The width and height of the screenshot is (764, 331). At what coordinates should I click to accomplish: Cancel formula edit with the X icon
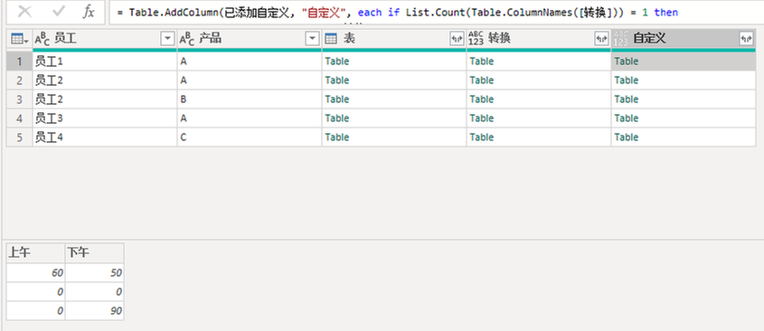pos(24,12)
